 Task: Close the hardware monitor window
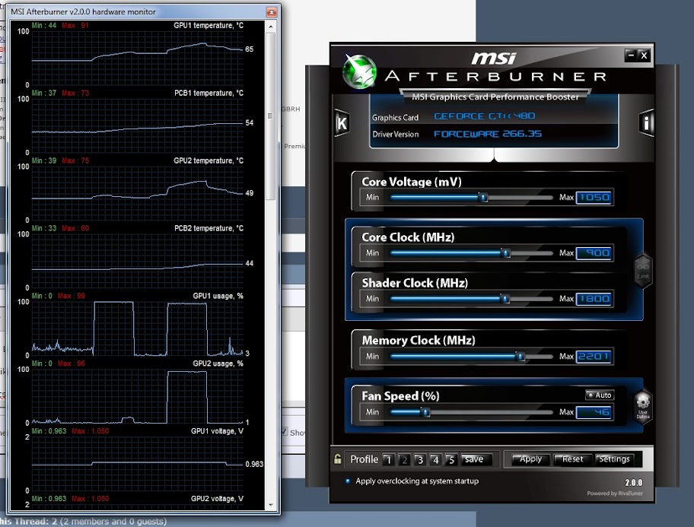[x=272, y=12]
